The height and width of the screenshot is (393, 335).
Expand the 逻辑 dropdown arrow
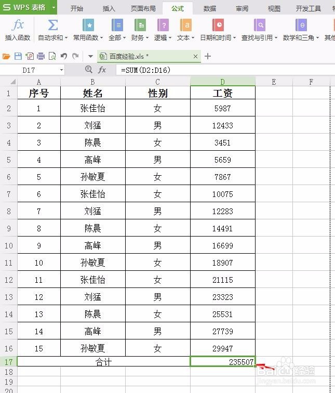(x=170, y=38)
